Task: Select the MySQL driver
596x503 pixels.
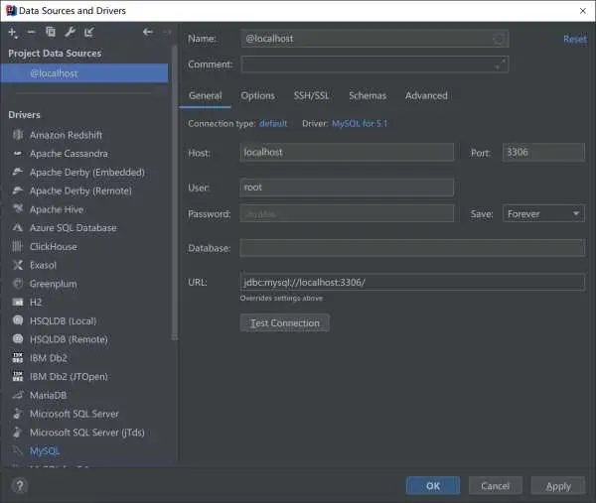Action: pyautogui.click(x=45, y=451)
